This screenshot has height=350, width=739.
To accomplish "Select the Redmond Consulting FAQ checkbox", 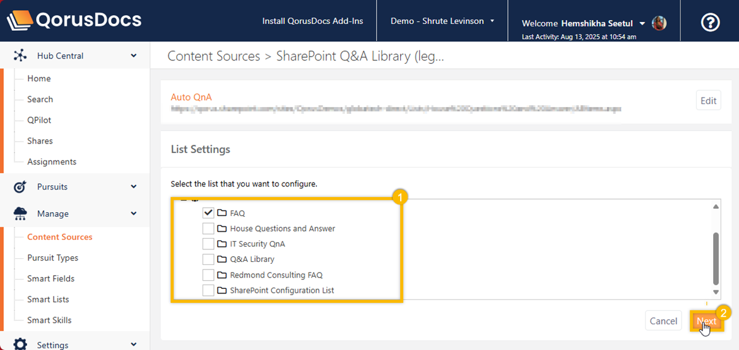I will [x=208, y=275].
